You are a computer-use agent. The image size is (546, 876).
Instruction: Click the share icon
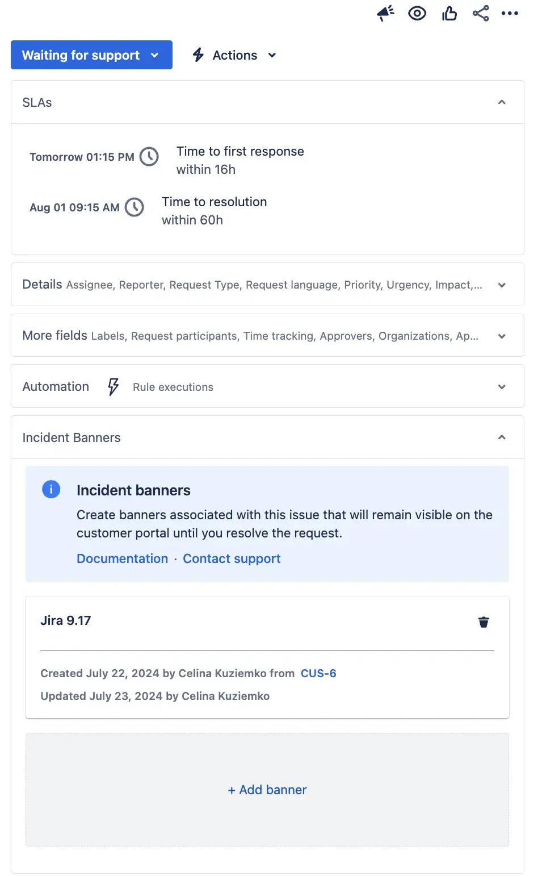481,13
